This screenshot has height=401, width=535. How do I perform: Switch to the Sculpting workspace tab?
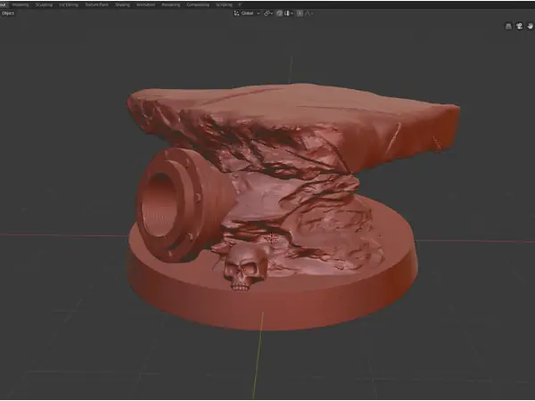point(44,4)
